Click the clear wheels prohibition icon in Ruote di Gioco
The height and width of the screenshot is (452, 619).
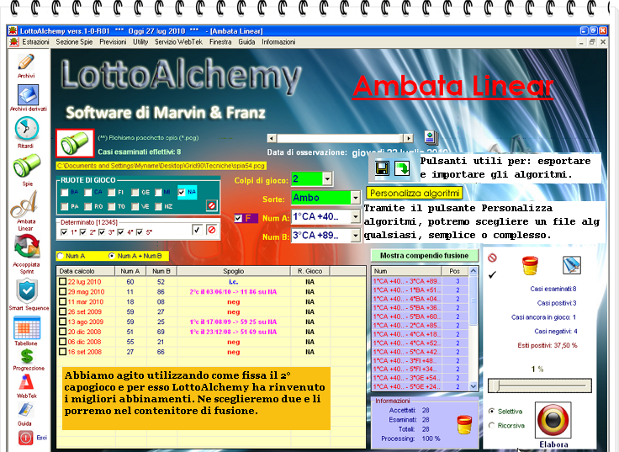(212, 205)
